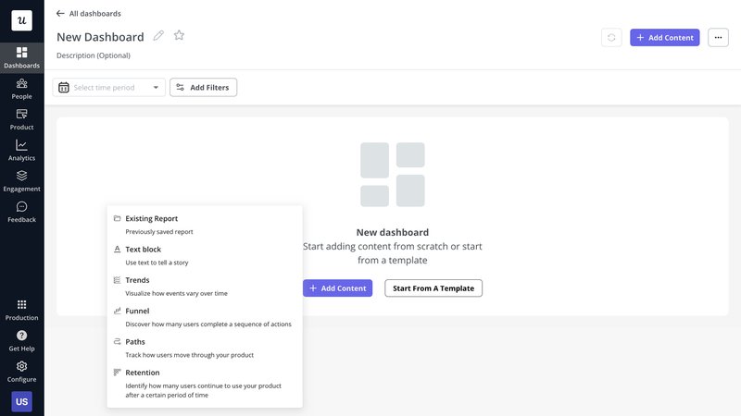This screenshot has height=416, width=741.
Task: Go to Analytics in the sidebar
Action: (x=21, y=150)
